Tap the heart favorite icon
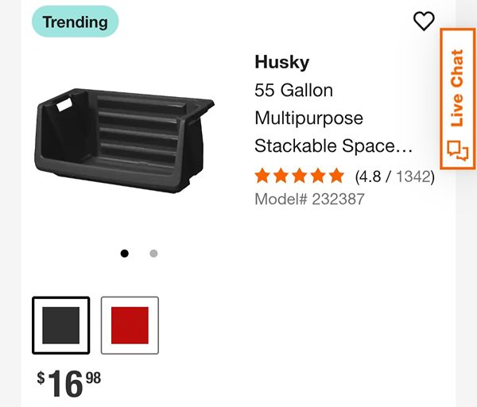 (x=424, y=21)
